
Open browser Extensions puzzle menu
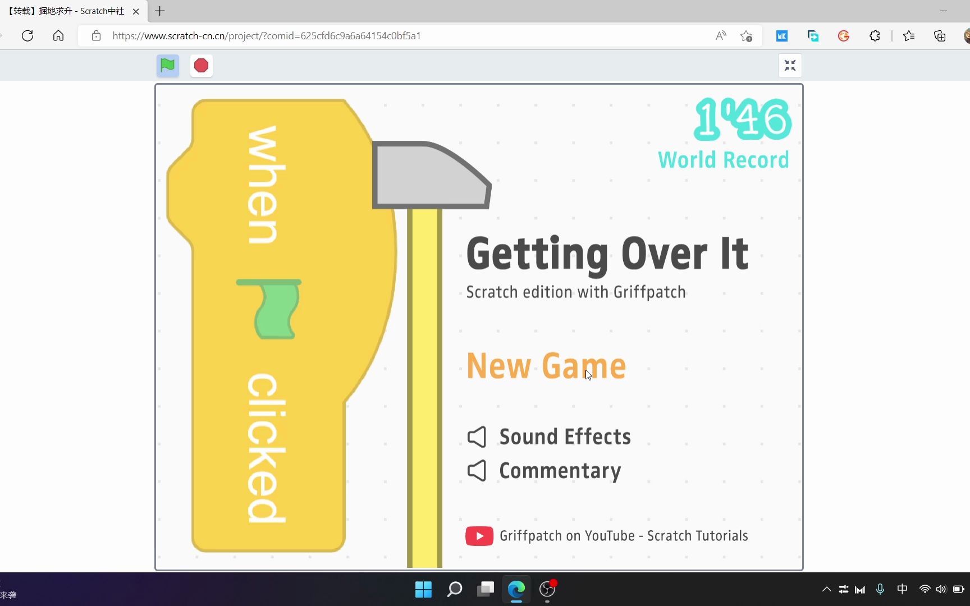[x=875, y=36]
